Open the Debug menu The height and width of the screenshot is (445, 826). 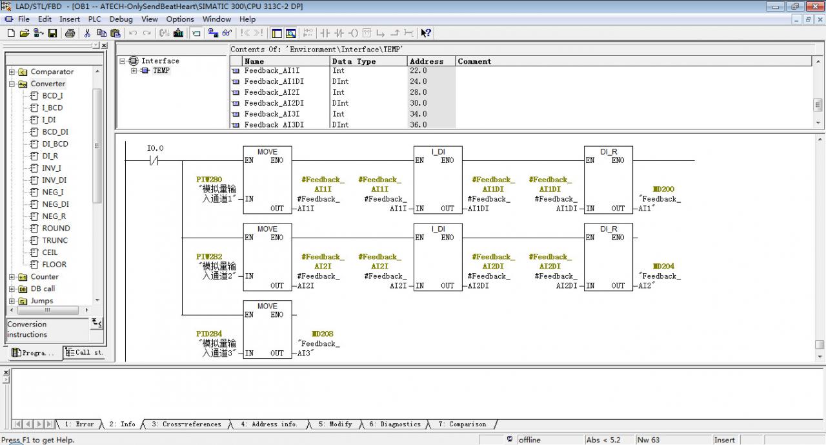pyautogui.click(x=121, y=19)
